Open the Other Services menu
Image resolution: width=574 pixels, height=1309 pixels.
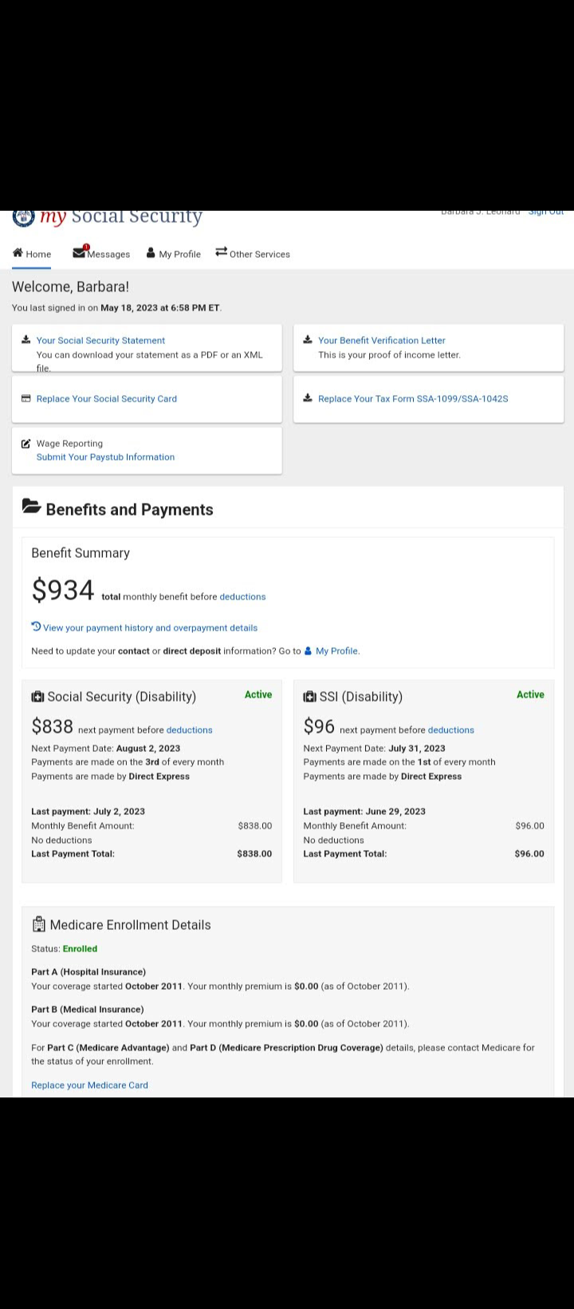[253, 254]
